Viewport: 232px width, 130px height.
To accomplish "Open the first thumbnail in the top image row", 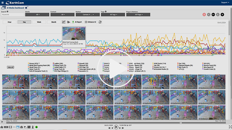I will (16, 82).
